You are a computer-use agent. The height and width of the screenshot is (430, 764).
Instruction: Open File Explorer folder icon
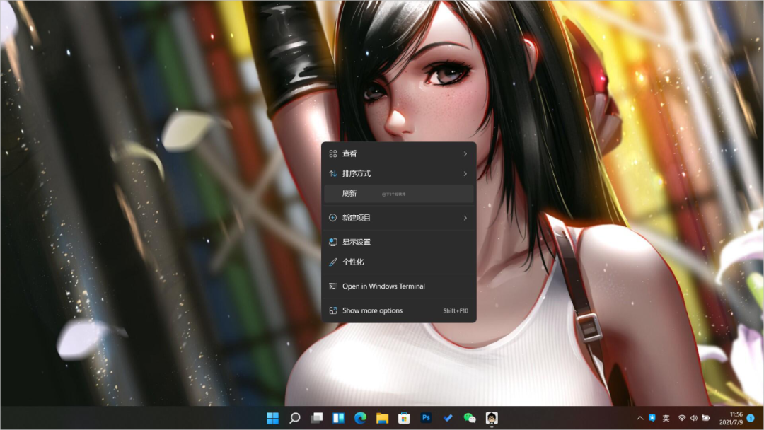(382, 418)
